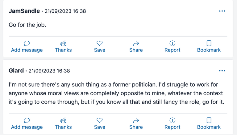Save JamSandle's post with heart icon
The image size is (237, 135).
point(99,43)
